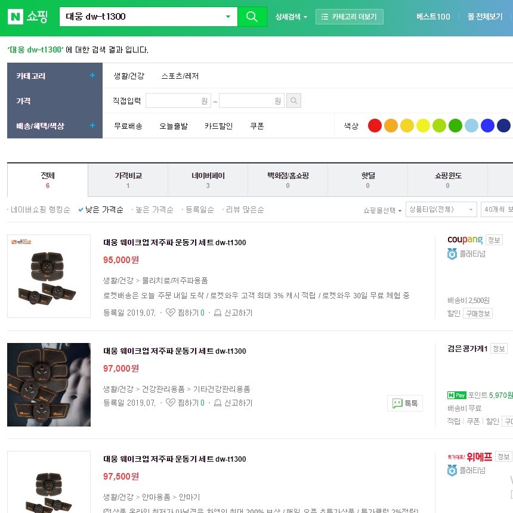Select the 생활/건강 category

129,76
